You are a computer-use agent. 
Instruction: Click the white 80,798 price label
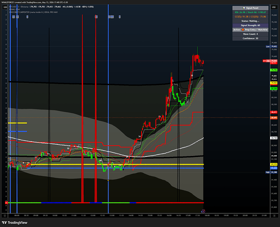(274, 138)
